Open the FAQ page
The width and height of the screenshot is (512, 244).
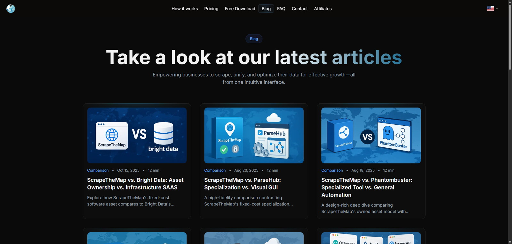tap(281, 9)
